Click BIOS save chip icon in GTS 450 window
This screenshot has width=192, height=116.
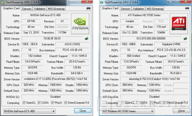pyautogui.click(x=87, y=38)
